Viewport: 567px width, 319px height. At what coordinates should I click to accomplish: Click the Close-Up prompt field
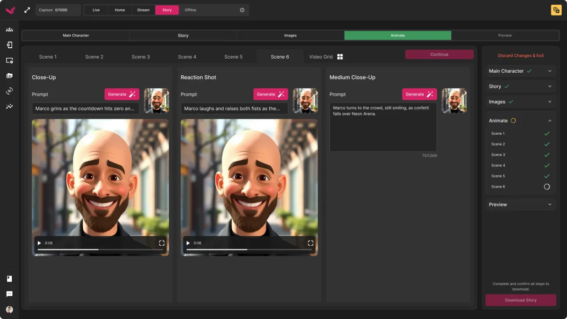pos(86,109)
